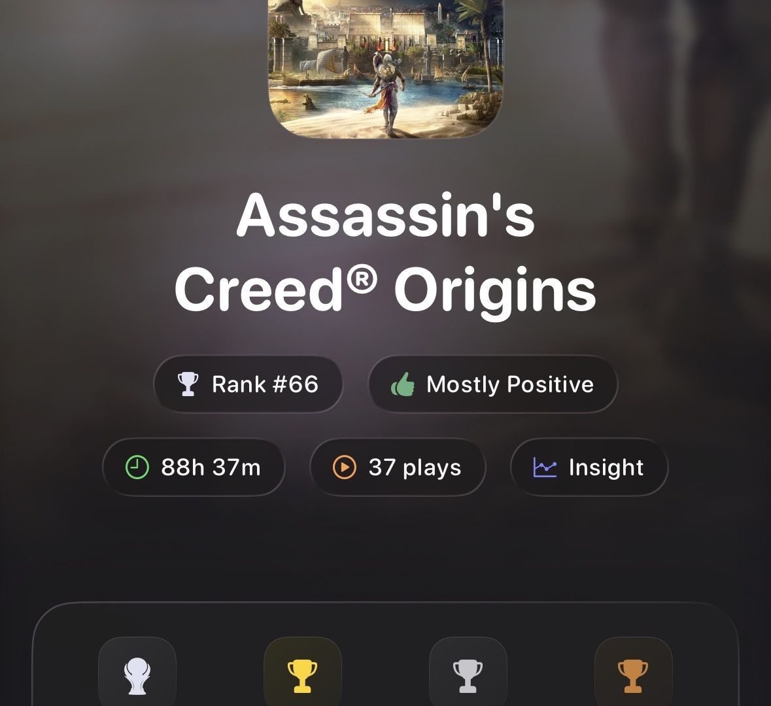Click the green clock icon
Image resolution: width=771 pixels, height=706 pixels.
(x=137, y=467)
